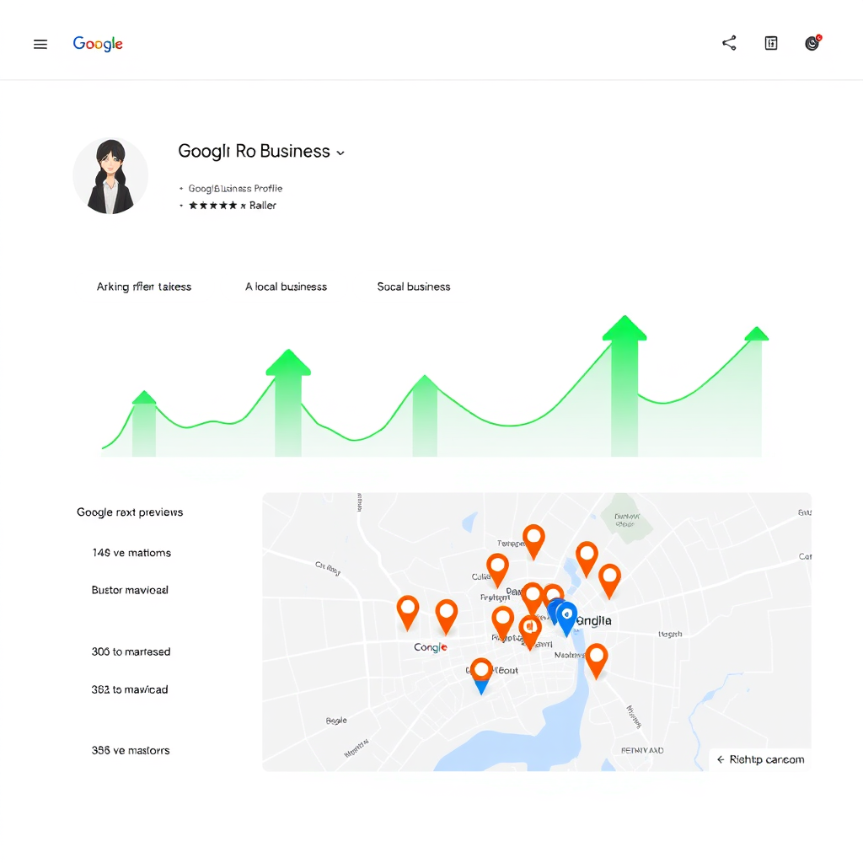Open 'Google raxt previews' link

(128, 512)
